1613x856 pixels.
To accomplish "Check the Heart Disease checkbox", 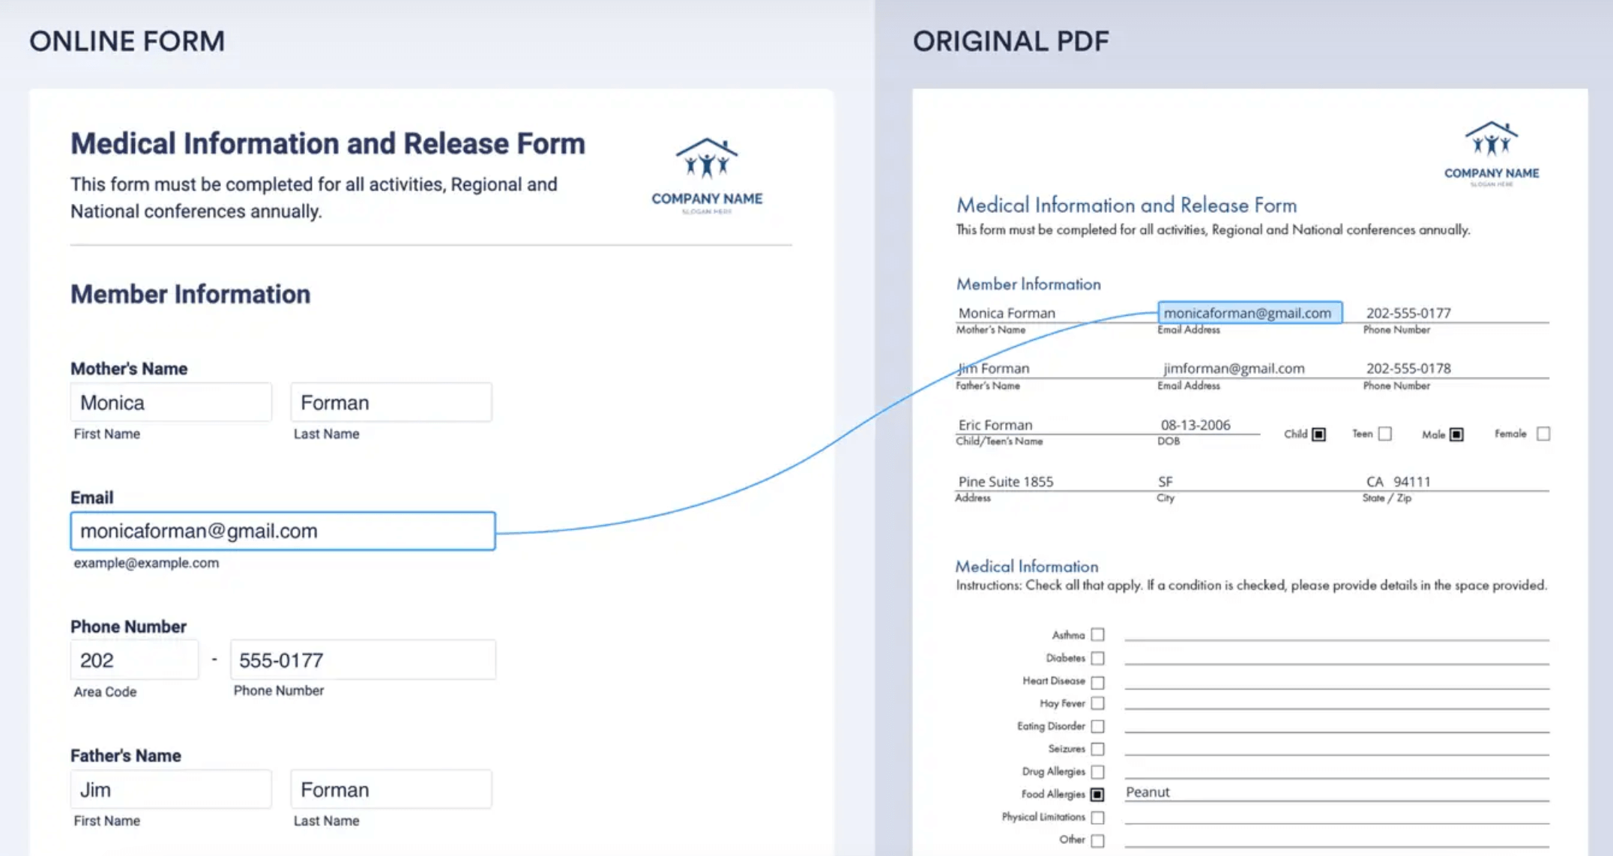I will point(1098,682).
